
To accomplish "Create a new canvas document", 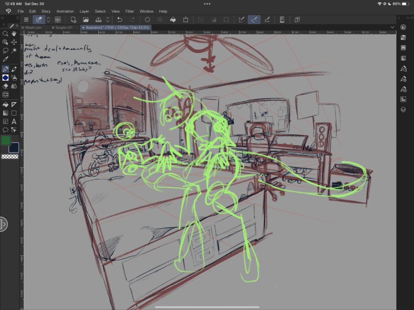I will click(x=73, y=19).
